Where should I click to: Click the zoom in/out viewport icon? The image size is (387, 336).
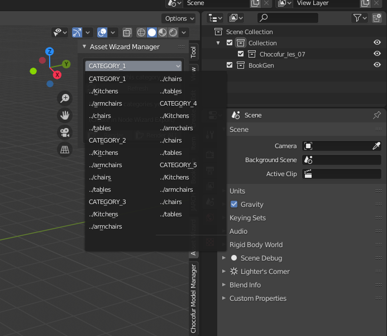[x=65, y=98]
